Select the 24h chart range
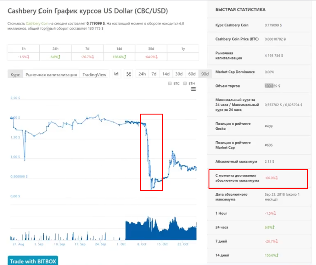The height and width of the screenshot is (265, 316). (142, 74)
